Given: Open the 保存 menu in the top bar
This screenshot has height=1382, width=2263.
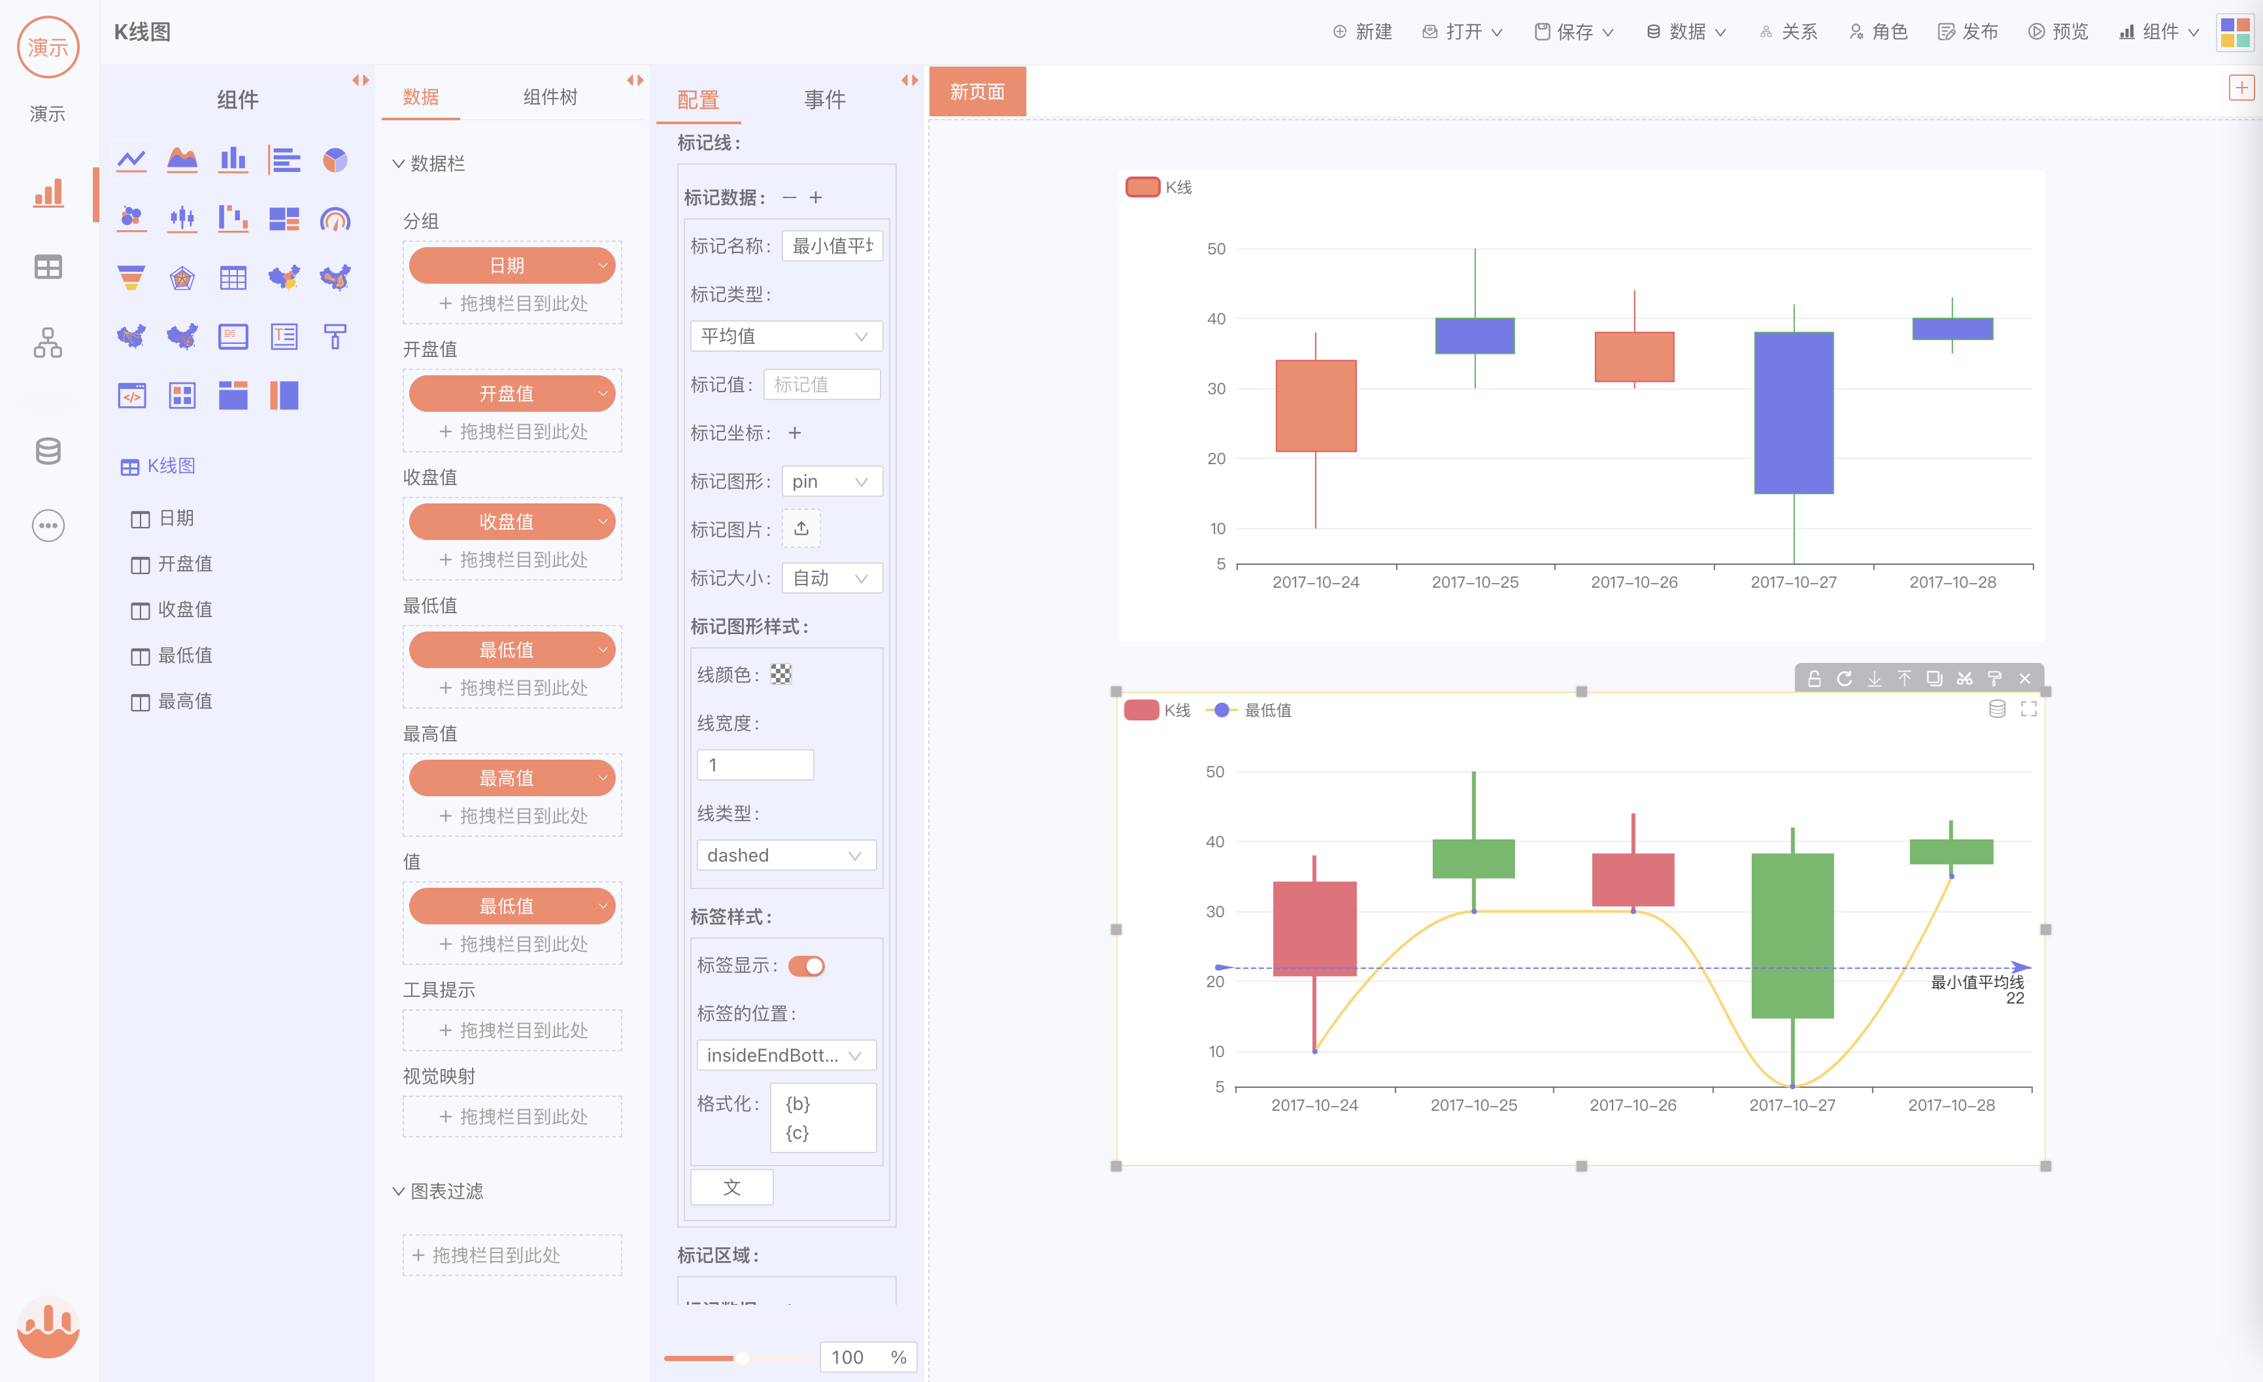Looking at the screenshot, I should 1574,32.
